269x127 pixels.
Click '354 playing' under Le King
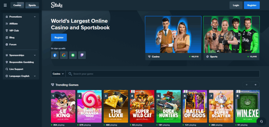59,125
